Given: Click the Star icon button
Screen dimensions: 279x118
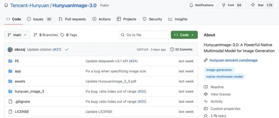Looking at the screenshot, I should tap(253, 5).
